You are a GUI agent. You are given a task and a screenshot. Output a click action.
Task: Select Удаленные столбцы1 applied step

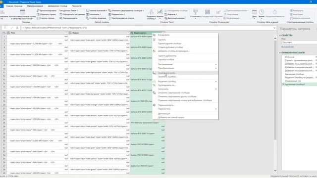point(299,85)
